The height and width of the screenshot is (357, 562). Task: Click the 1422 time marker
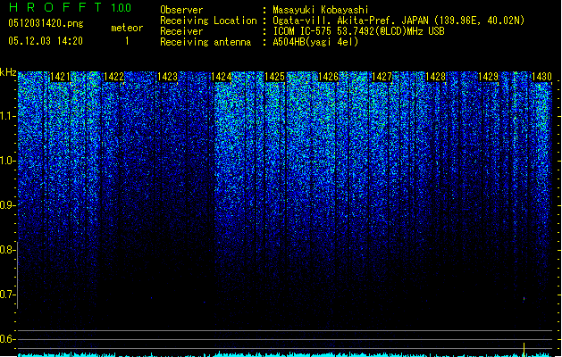pyautogui.click(x=113, y=77)
